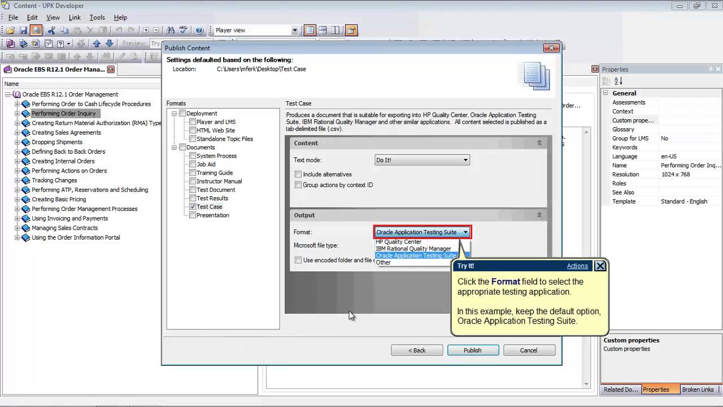Select Tracking Changes in content tree
This screenshot has height=407, width=723.
[x=54, y=180]
